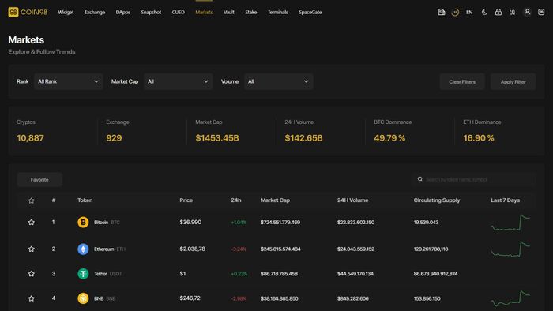Show Favorite tokens list
The image size is (553, 311).
tap(39, 180)
